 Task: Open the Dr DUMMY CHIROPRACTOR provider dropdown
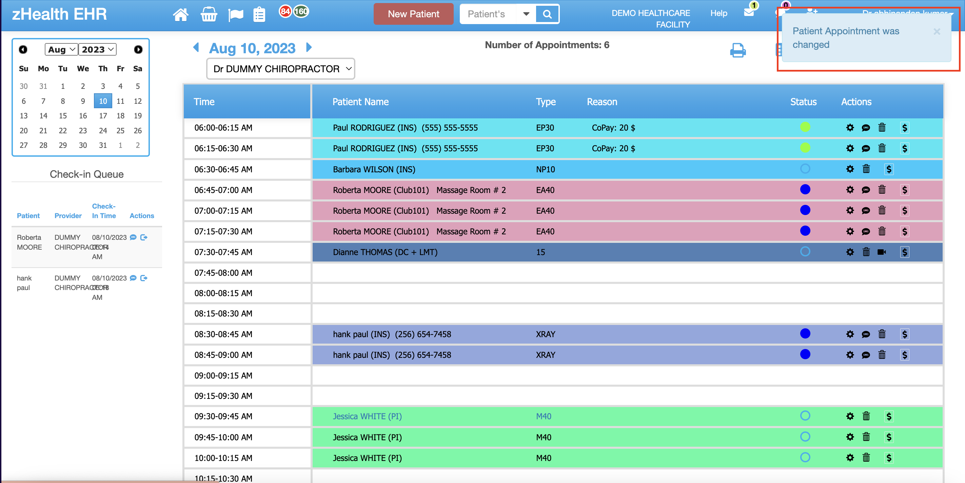pos(281,69)
